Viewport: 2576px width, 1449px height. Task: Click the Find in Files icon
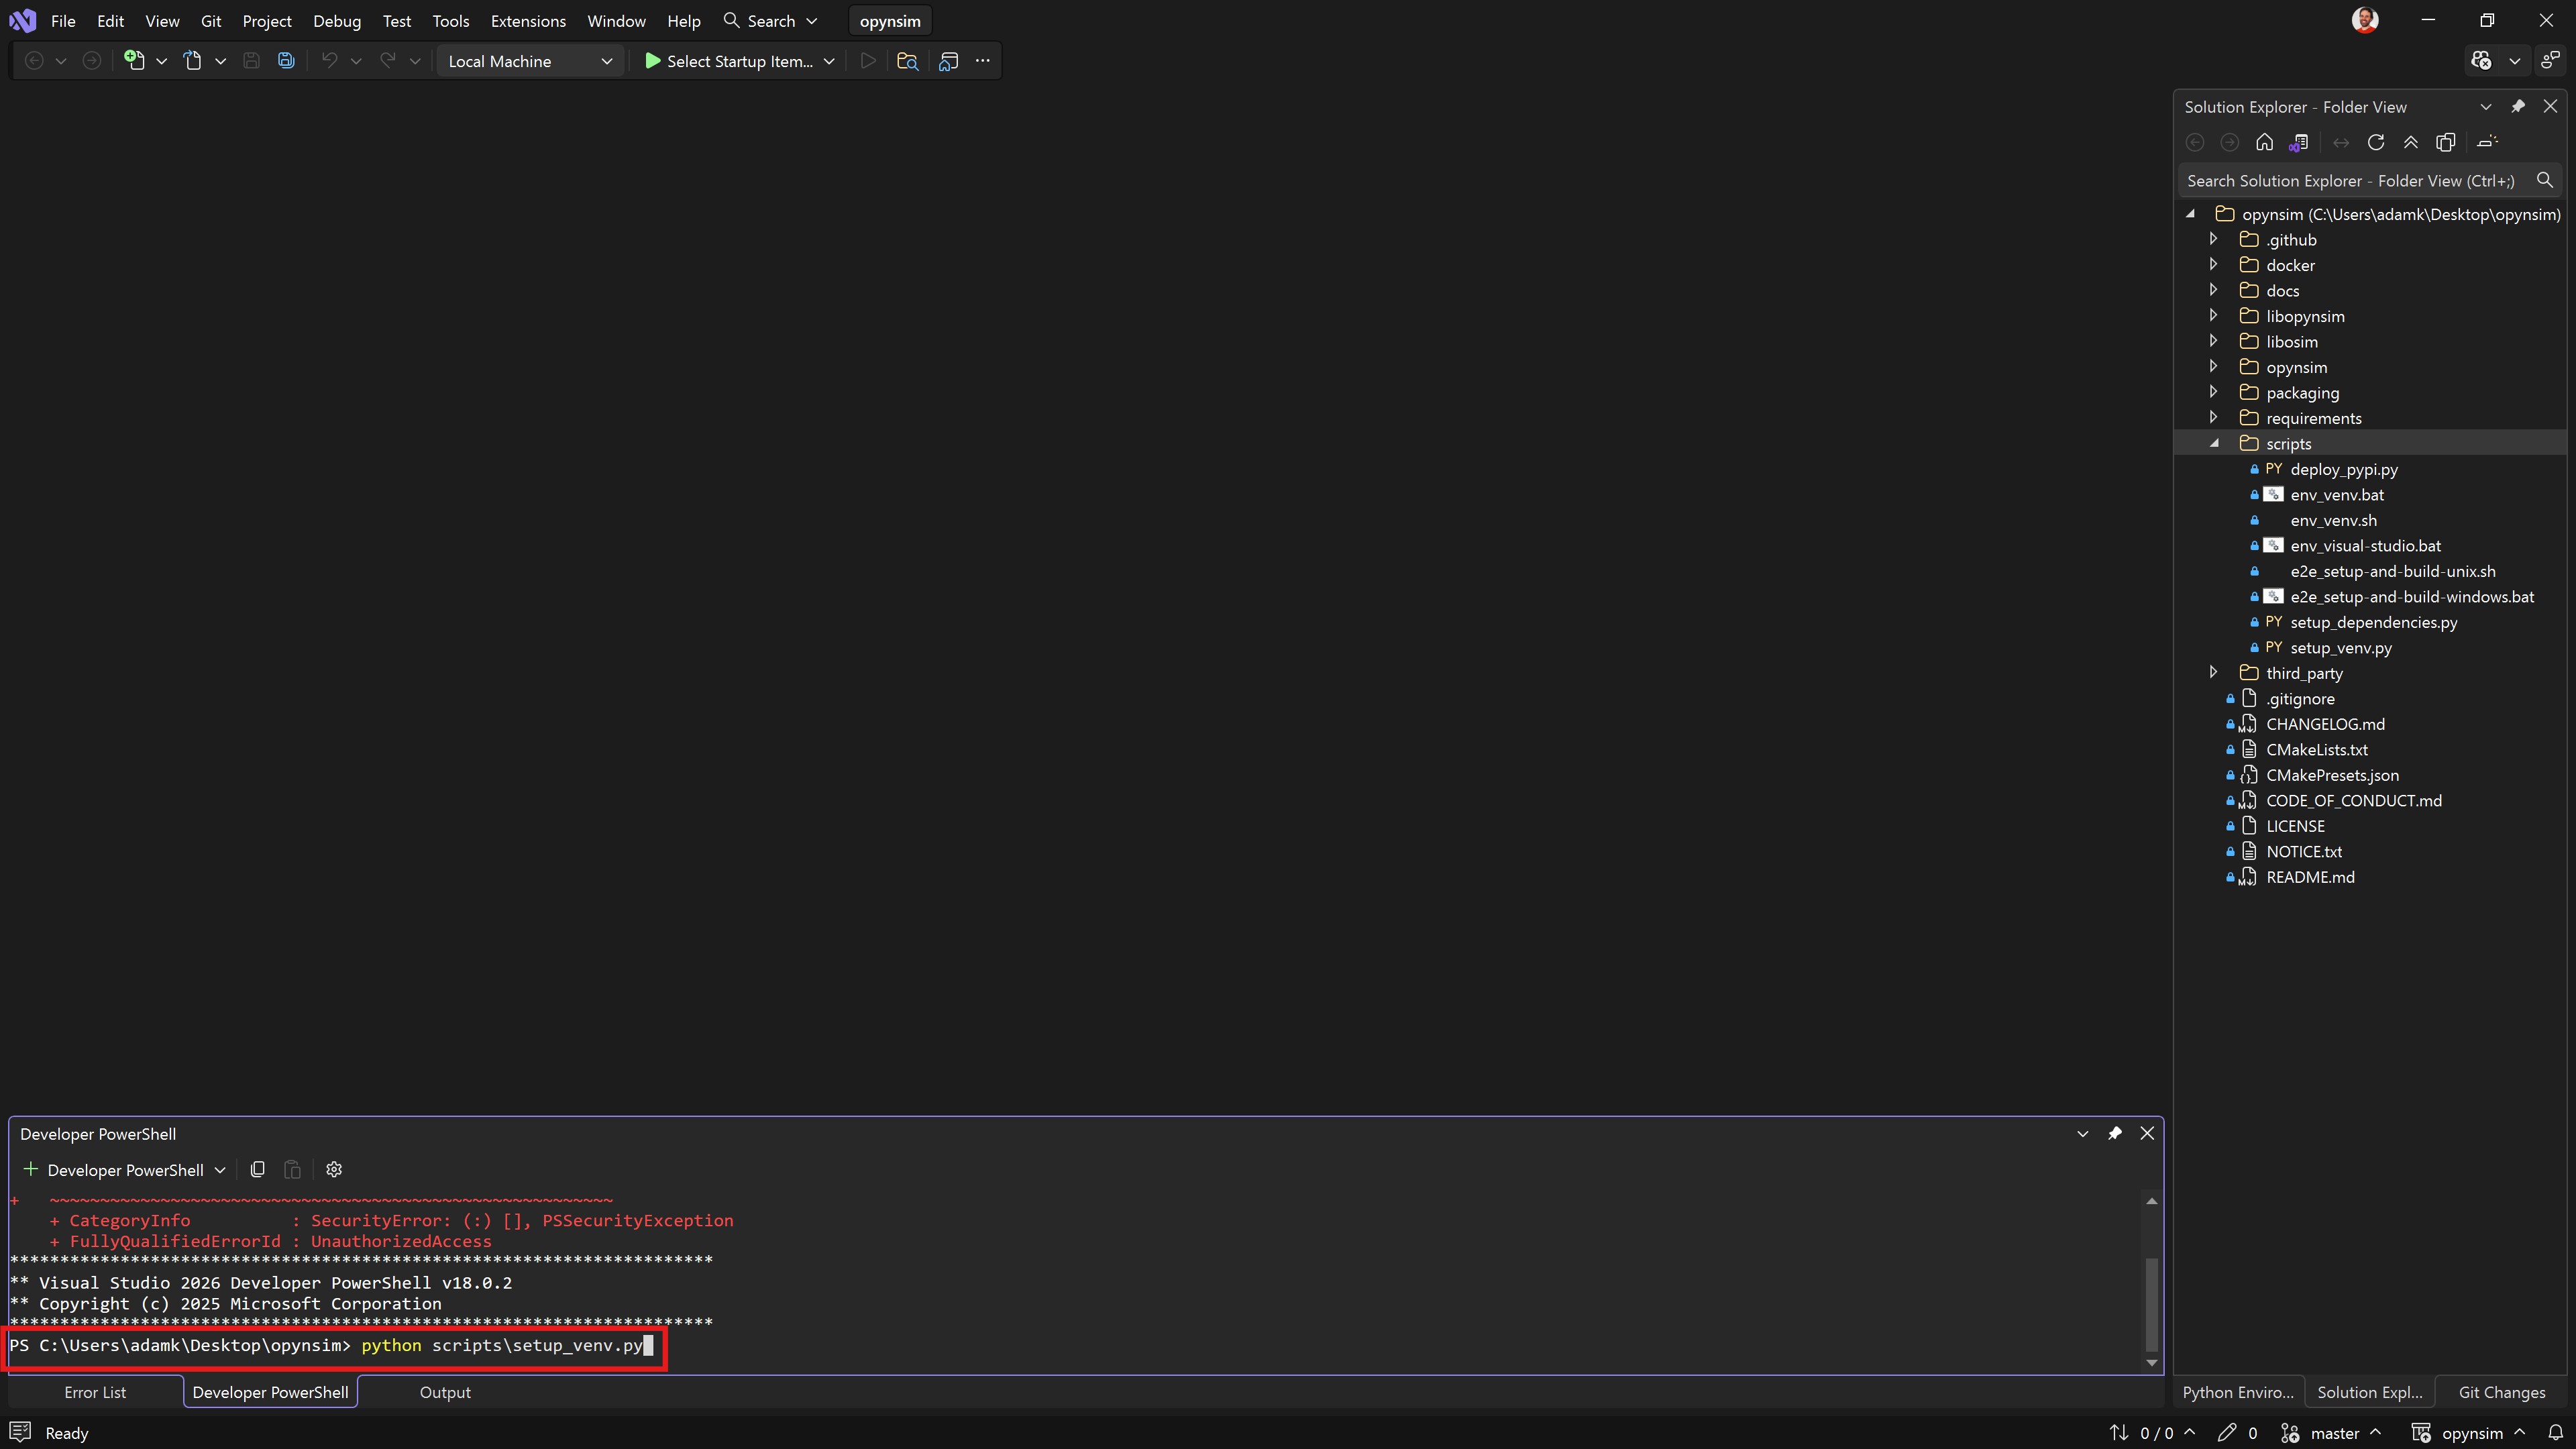907,61
